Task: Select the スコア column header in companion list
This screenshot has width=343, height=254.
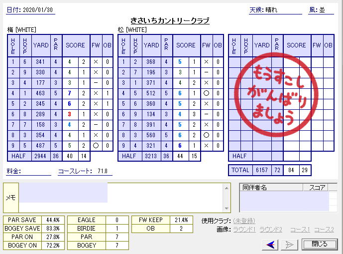Action: tap(317, 188)
